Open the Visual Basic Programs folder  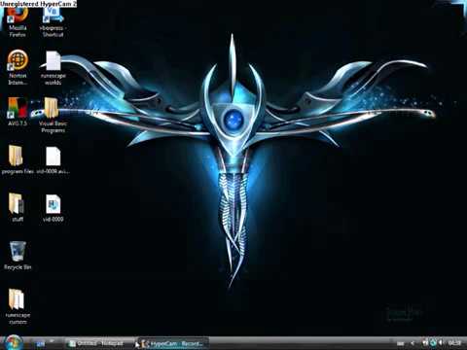point(53,116)
